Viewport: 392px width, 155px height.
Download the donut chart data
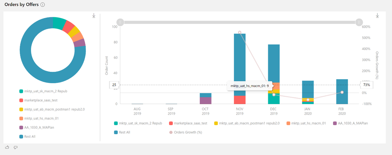pyautogui.click(x=94, y=16)
